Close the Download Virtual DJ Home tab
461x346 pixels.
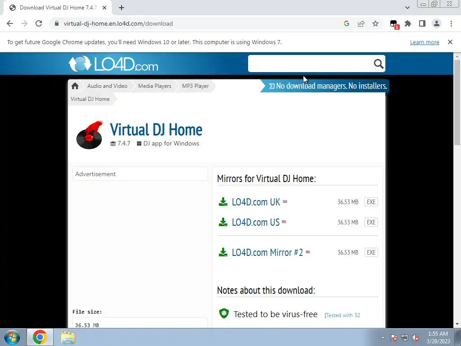(x=104, y=8)
